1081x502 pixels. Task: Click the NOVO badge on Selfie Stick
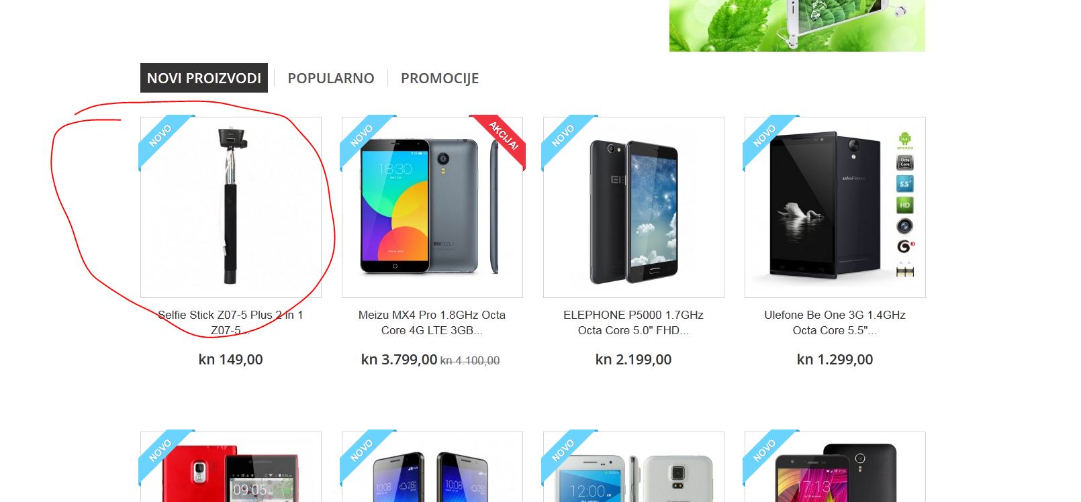(161, 136)
